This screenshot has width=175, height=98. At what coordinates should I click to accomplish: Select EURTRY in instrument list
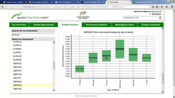click(x=32, y=53)
